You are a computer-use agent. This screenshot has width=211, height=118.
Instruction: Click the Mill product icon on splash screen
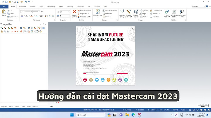85,80
